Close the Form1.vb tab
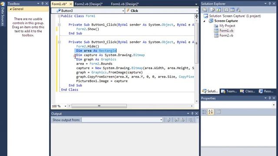The image size is (278, 156). 70,4
